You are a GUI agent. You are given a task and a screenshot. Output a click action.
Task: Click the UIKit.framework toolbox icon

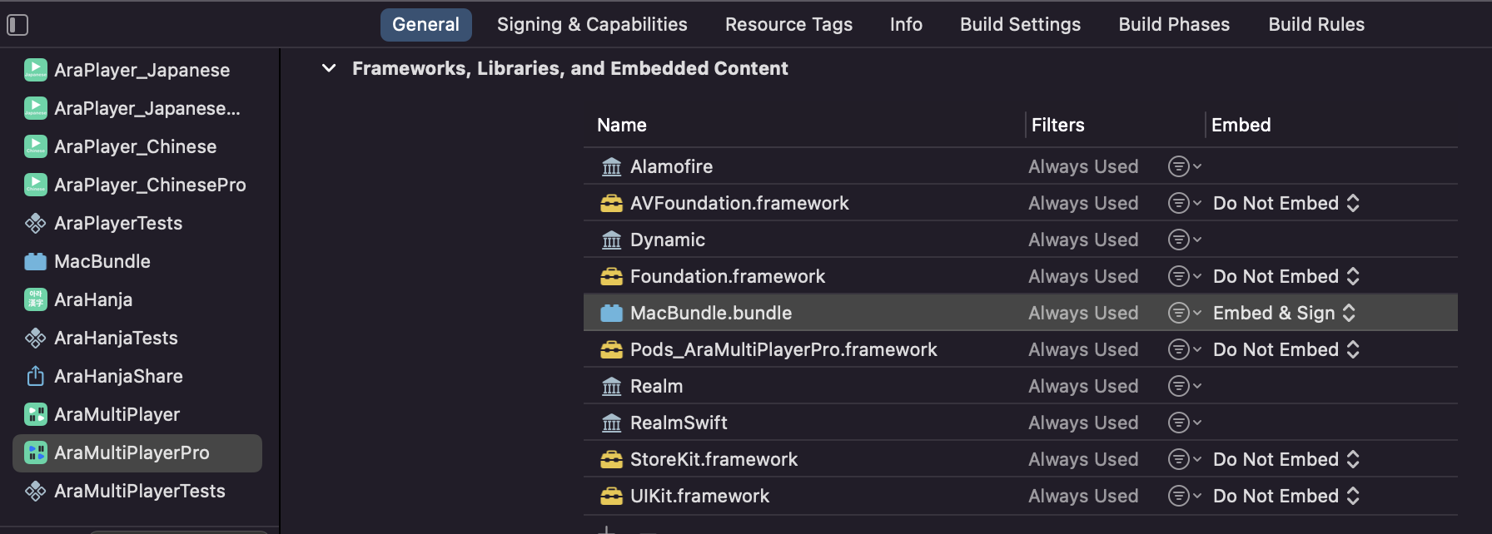(x=612, y=497)
